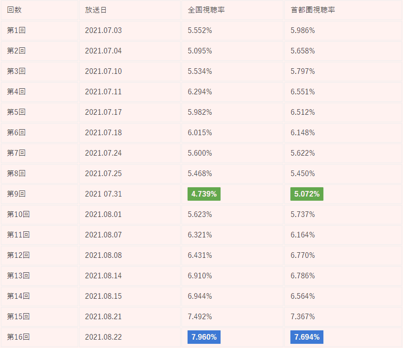Select the blue 7.960% highlighted rating

(204, 337)
